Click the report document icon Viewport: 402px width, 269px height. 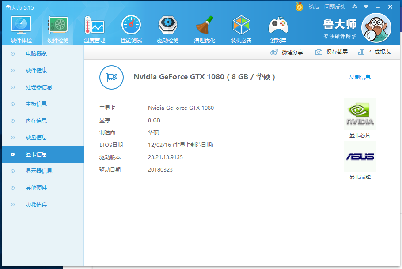(x=361, y=52)
